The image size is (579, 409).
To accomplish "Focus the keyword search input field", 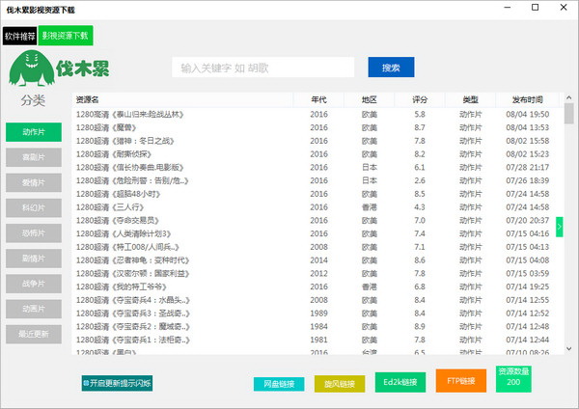I will pos(262,68).
